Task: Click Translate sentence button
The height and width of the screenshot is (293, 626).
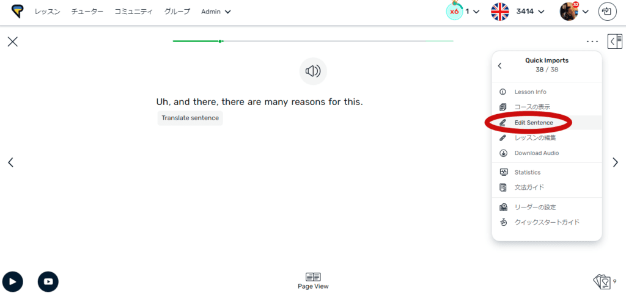Action: tap(190, 118)
